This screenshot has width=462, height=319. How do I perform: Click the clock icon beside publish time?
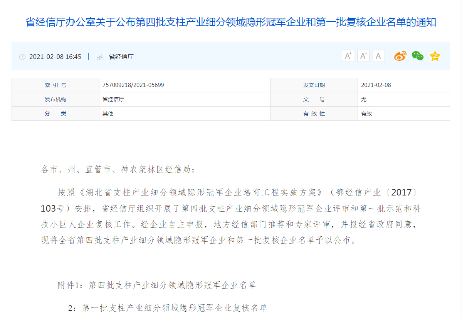click(x=22, y=57)
